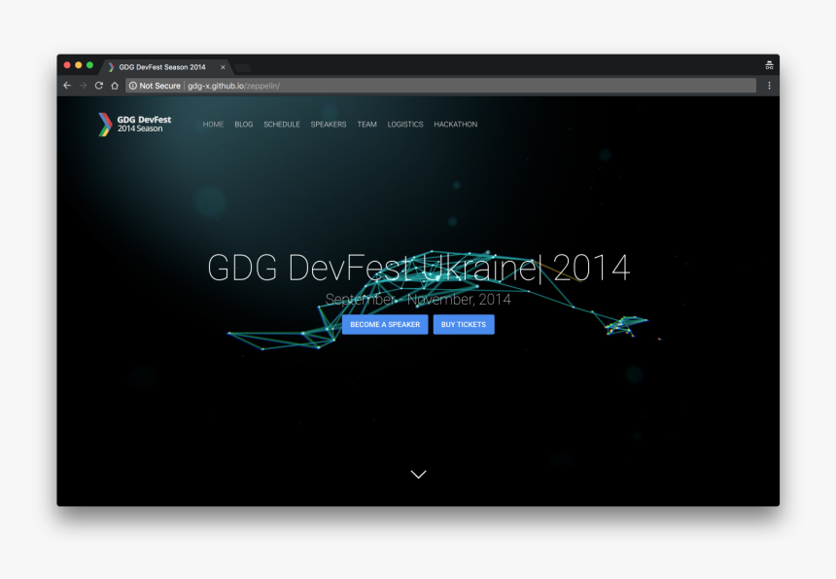
Task: Open the LOGISTICS navigation item
Action: [405, 125]
